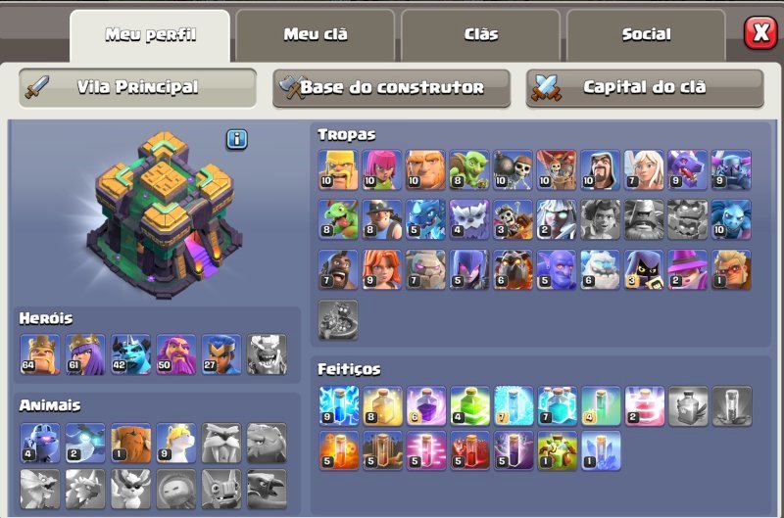Click the locked Siege Machine icon

point(338,319)
